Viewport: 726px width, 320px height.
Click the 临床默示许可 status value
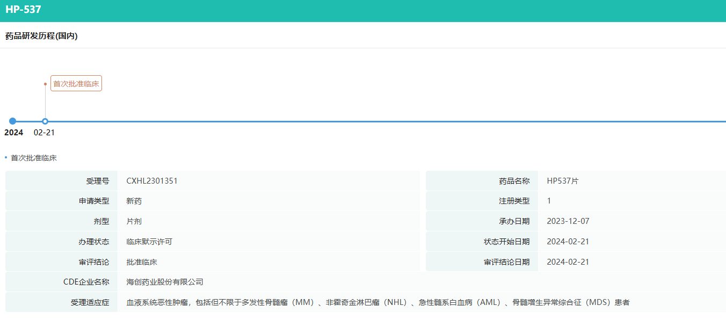[x=149, y=242]
